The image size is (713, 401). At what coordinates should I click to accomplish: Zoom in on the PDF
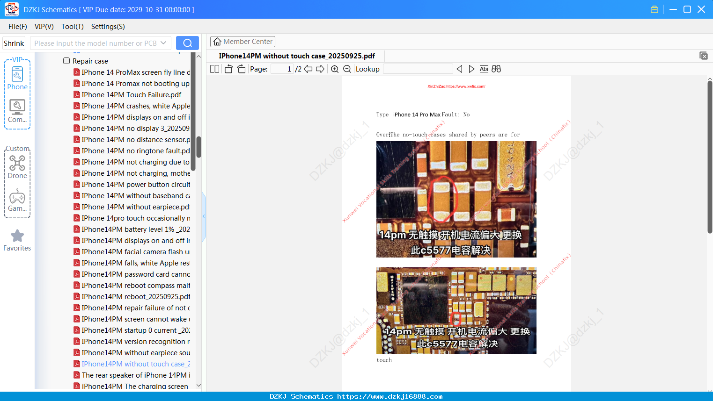(x=335, y=69)
